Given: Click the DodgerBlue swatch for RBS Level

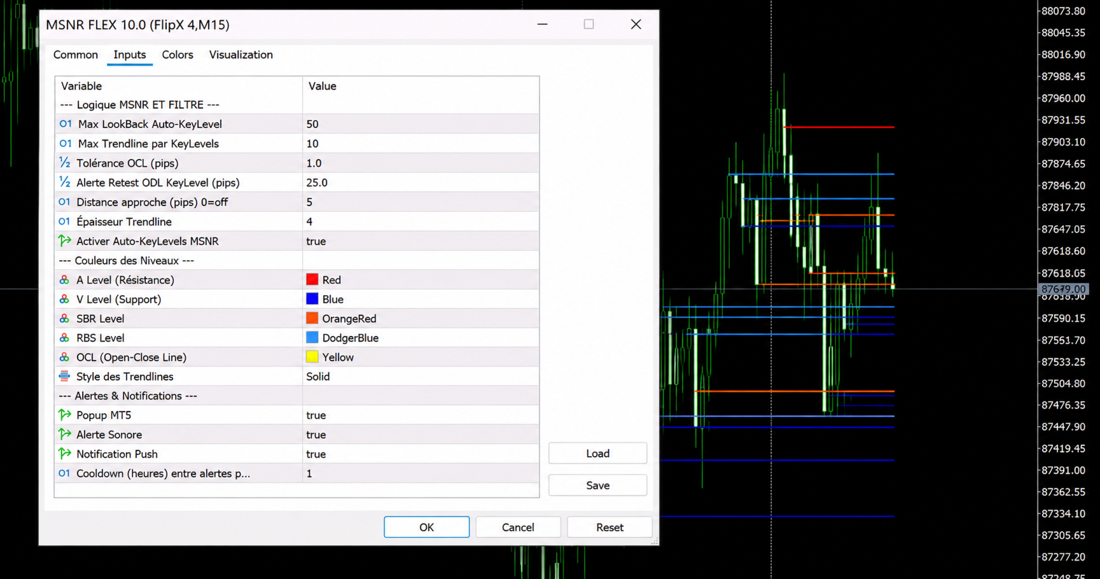Looking at the screenshot, I should click(x=312, y=338).
